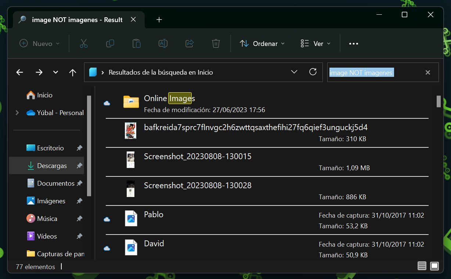451x279 pixels.
Task: Switch to large thumbnails view in status bar
Action: coord(434,266)
